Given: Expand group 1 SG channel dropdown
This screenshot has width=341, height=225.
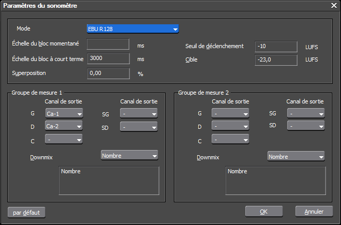Looking at the screenshot, I should point(139,113).
